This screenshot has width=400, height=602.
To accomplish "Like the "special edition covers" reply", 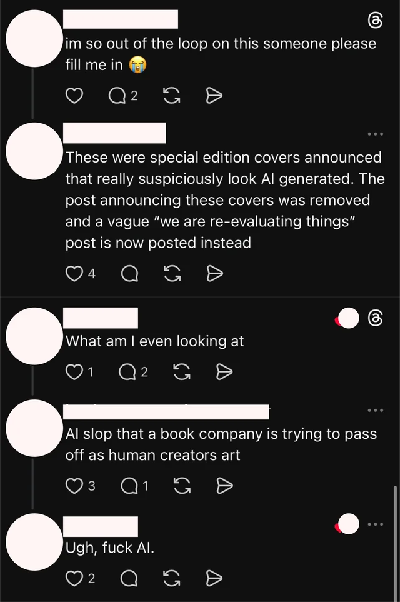I will click(74, 273).
